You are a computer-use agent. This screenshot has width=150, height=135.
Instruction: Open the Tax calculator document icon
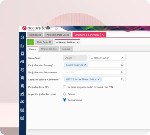click(x=22, y=110)
